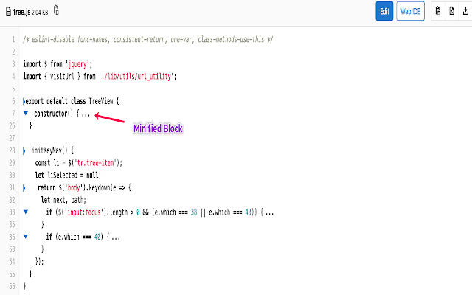Expand the folded e.which === 40 block
This screenshot has width=472, height=295.
26,237
